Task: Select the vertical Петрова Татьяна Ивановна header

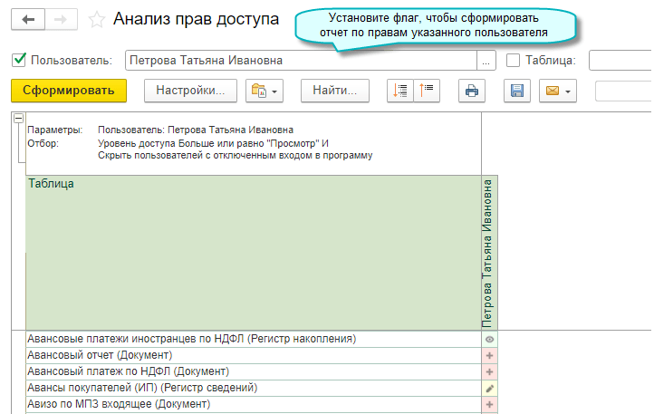Action: point(490,253)
